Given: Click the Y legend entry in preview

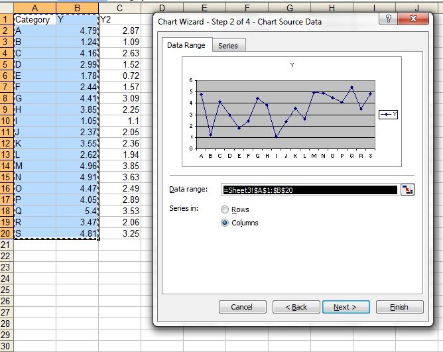Looking at the screenshot, I should click(388, 115).
